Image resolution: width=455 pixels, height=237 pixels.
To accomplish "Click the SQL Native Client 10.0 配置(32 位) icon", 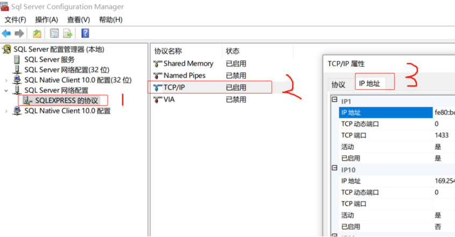I will click(x=17, y=80).
